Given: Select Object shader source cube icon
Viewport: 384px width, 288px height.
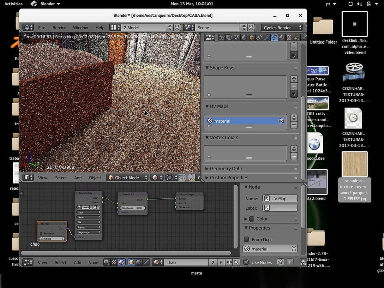Looking at the screenshot, I should (x=131, y=262).
